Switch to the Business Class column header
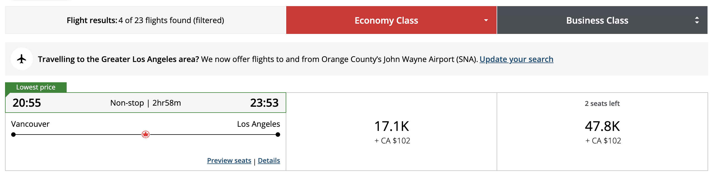 coord(597,20)
